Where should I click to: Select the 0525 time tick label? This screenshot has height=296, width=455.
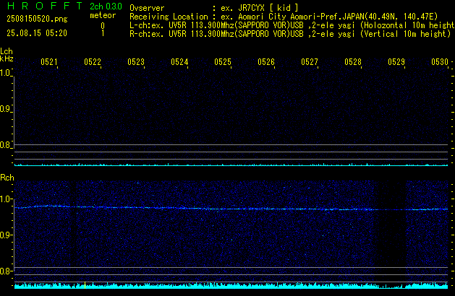[x=223, y=62]
